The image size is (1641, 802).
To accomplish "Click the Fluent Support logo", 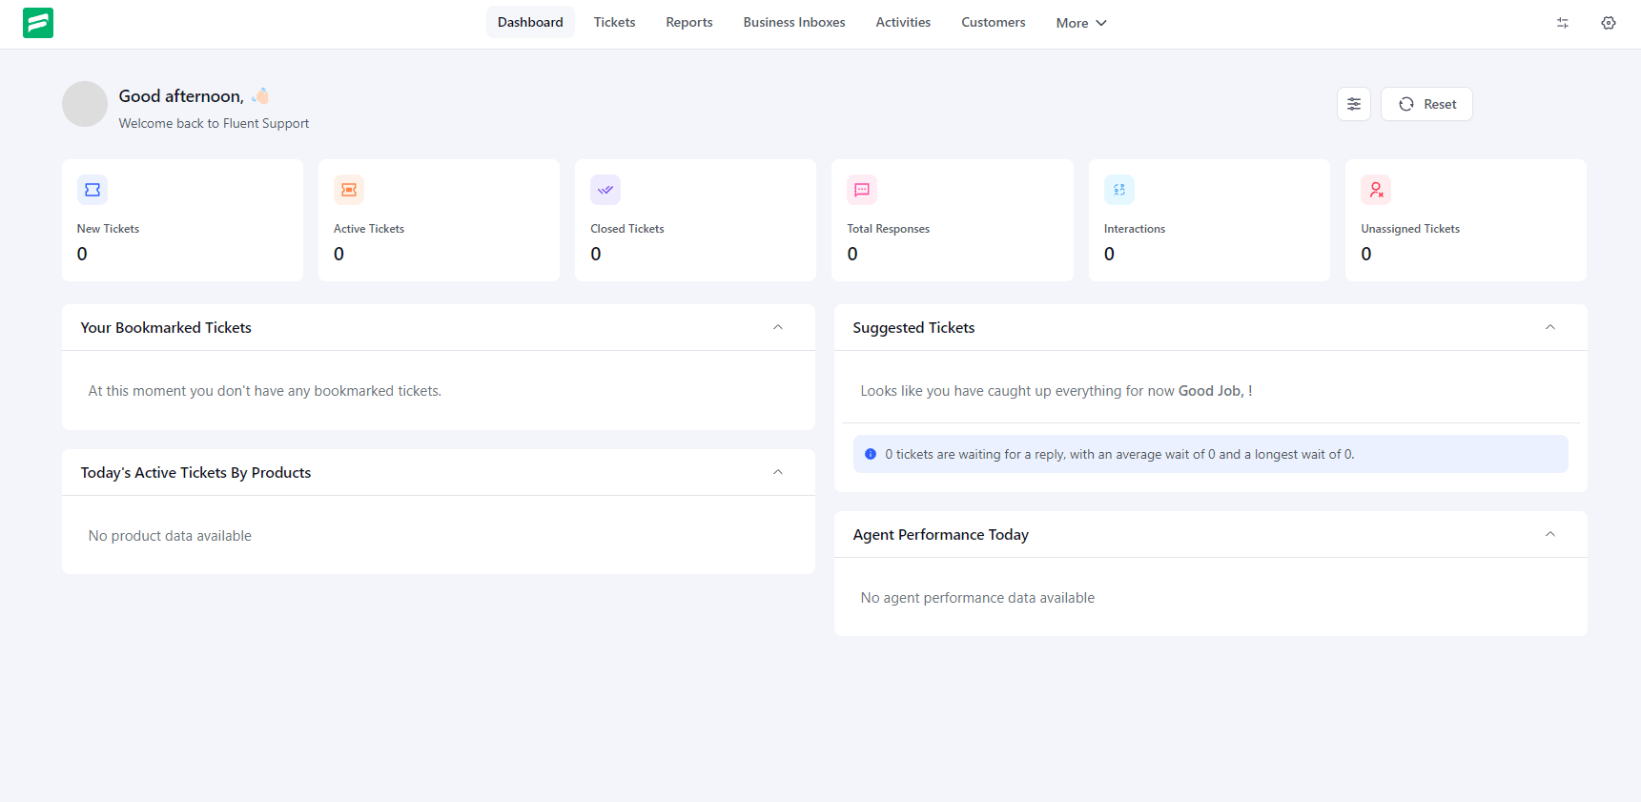I will (x=38, y=23).
